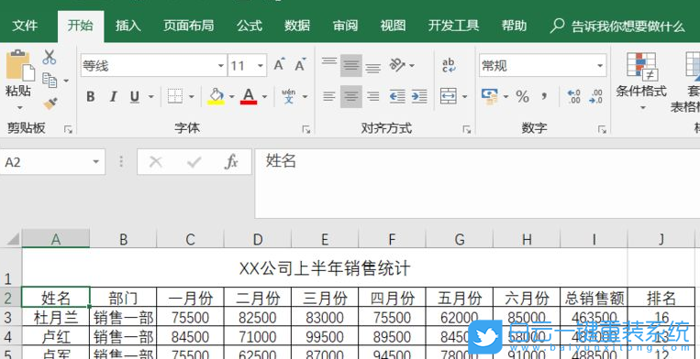Click the formula bar cancel X
Viewport: 700px width, 359px height.
[155, 162]
